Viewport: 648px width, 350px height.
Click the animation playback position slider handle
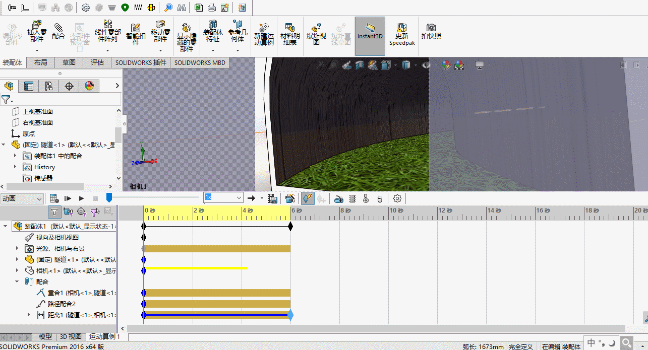(x=109, y=198)
